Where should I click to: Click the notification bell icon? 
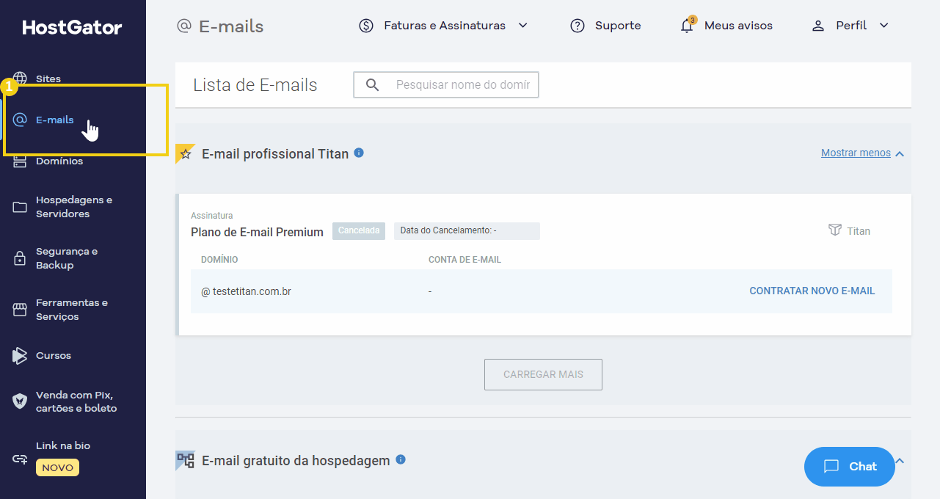(x=687, y=26)
